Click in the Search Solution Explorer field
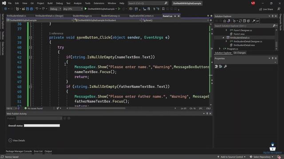The width and height of the screenshot is (284, 159). pos(243,26)
